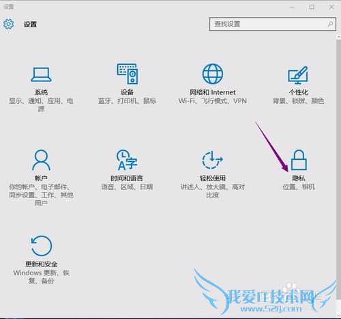Click the 设备 category label

pos(127,92)
